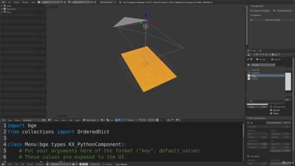Open the Render menu
This screenshot has height=166, width=295.
pyautogui.click(x=17, y=2)
